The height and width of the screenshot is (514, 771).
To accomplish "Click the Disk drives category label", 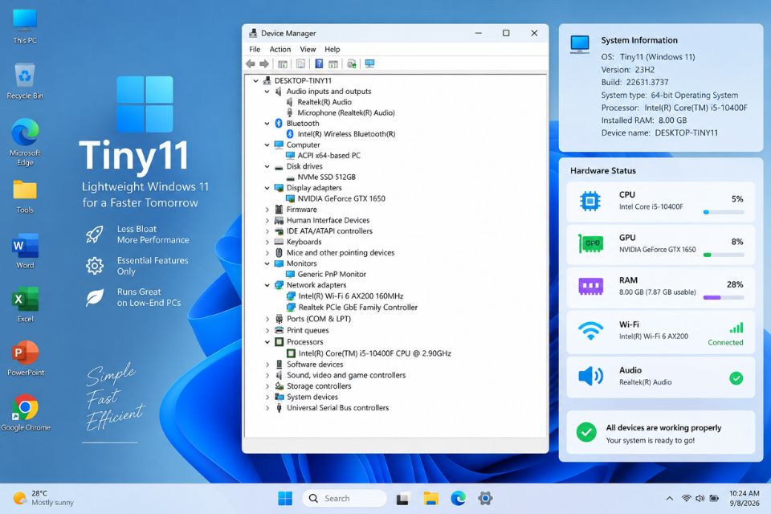I will coord(304,166).
